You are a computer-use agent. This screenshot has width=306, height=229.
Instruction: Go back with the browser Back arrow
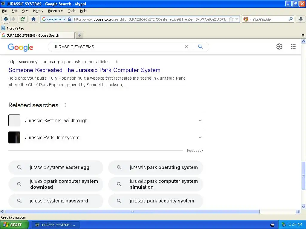[x=6, y=19]
